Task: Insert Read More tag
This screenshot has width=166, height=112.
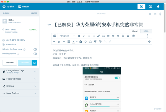Action: click(128, 36)
